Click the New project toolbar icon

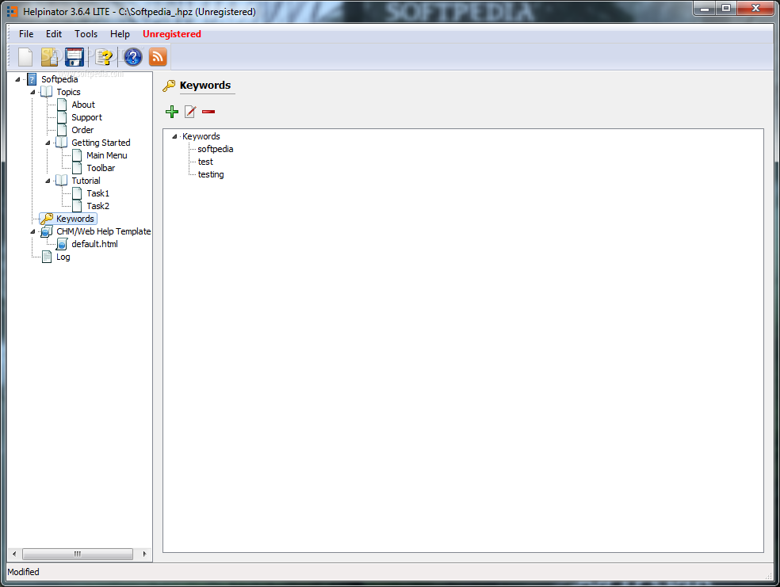pyautogui.click(x=25, y=57)
